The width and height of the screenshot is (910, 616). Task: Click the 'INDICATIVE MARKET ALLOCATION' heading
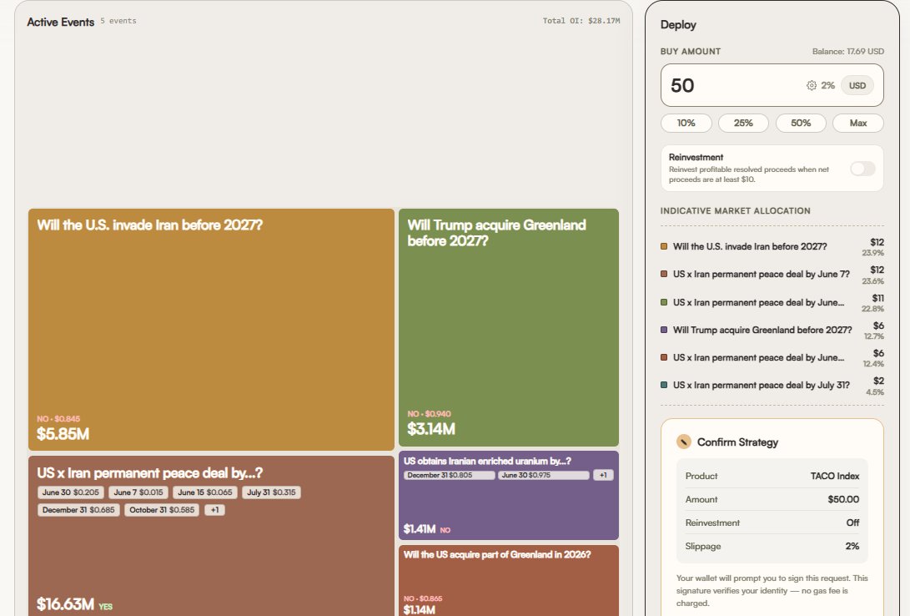coord(736,210)
